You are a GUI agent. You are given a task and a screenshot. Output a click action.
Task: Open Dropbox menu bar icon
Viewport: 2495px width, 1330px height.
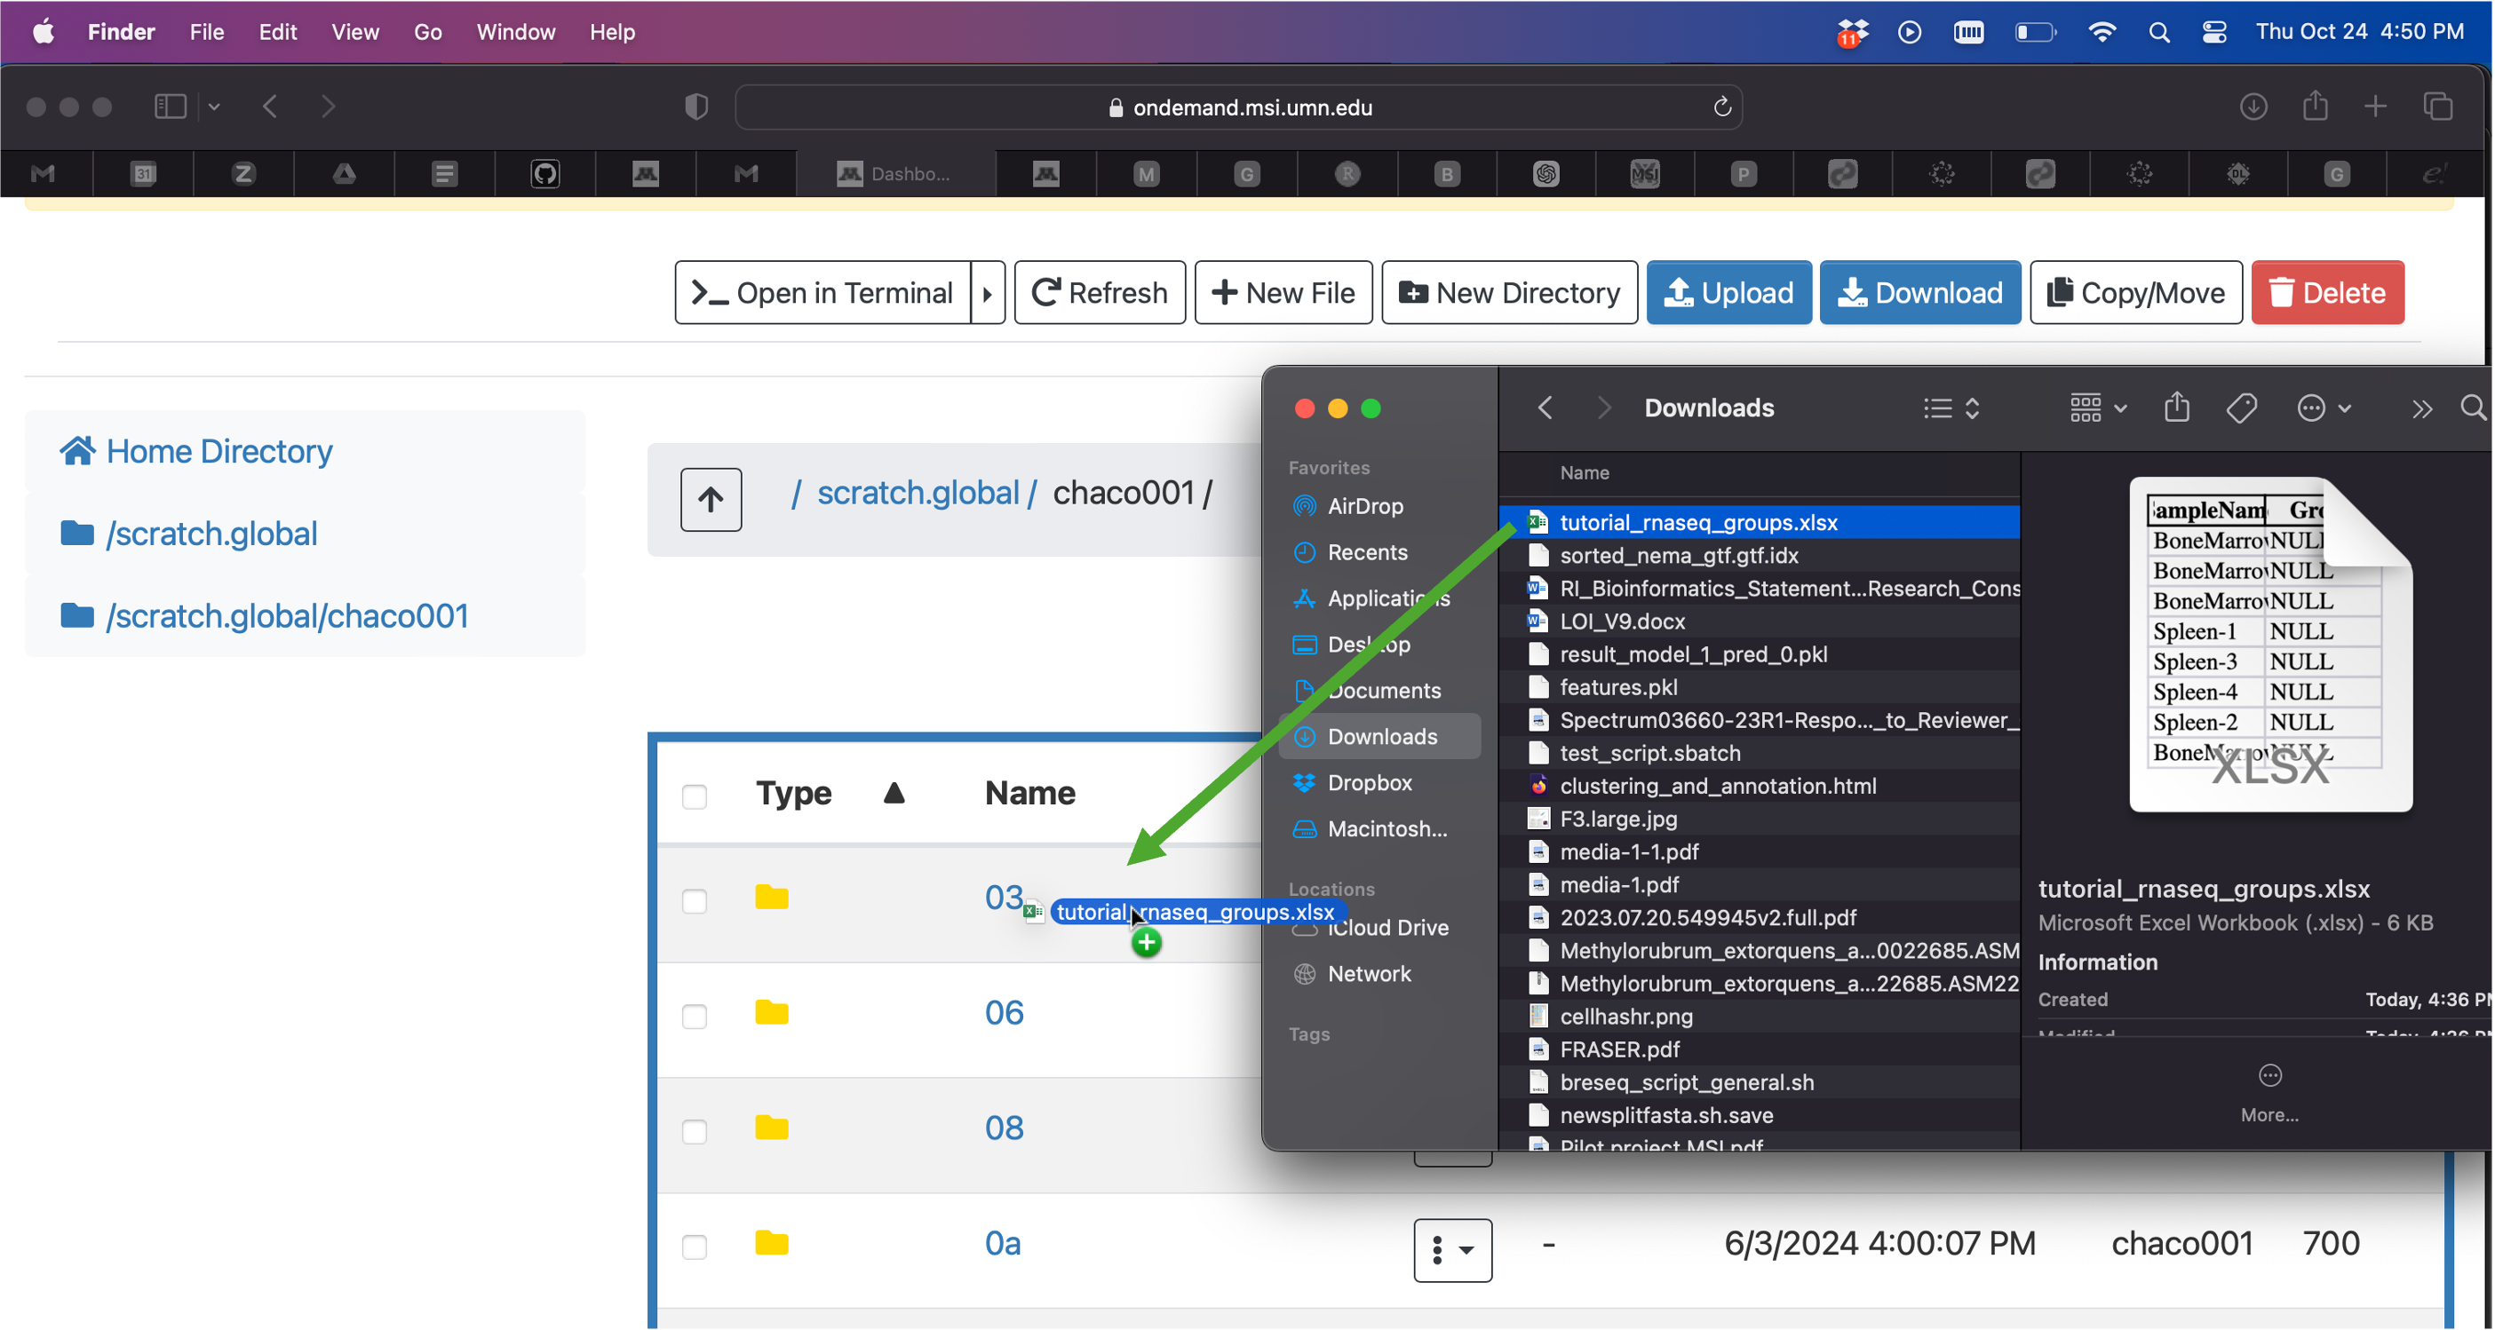[x=1852, y=32]
